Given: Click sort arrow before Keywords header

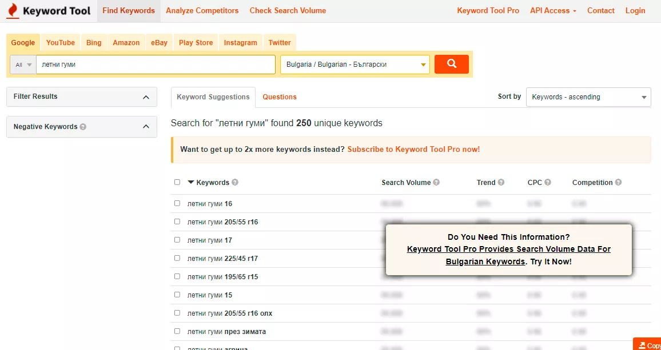Looking at the screenshot, I should coord(191,182).
